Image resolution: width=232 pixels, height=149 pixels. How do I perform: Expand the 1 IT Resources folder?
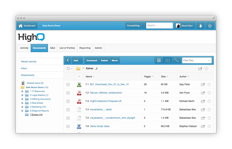pos(22,91)
